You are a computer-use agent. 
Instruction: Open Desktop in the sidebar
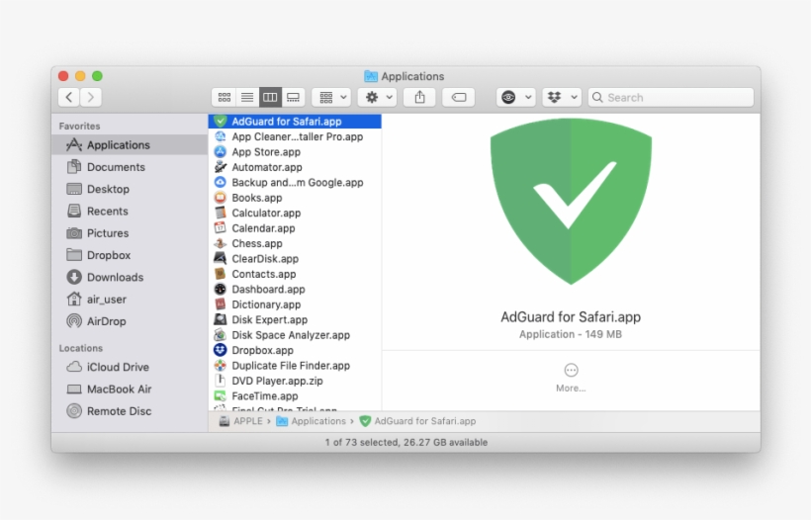point(130,189)
